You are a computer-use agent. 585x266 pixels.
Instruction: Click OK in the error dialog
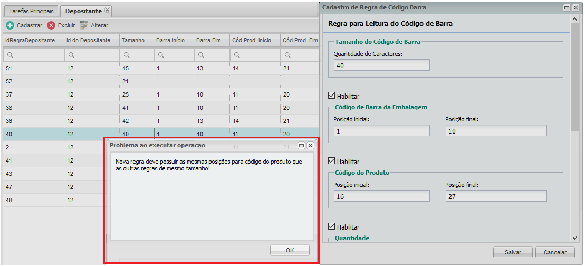(290, 250)
